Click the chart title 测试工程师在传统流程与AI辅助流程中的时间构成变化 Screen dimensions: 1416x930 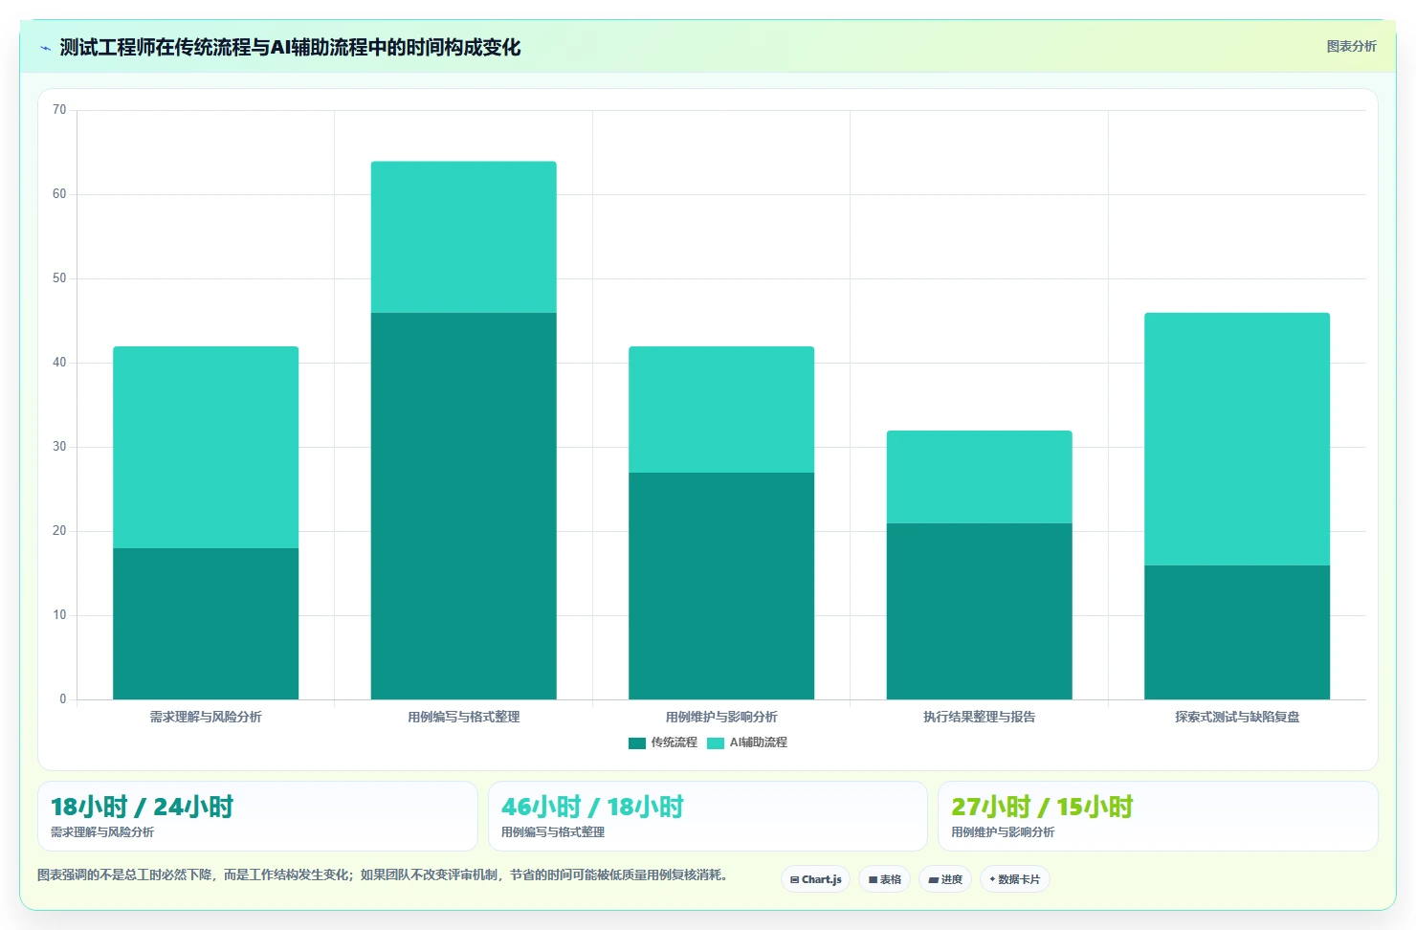[x=290, y=48]
